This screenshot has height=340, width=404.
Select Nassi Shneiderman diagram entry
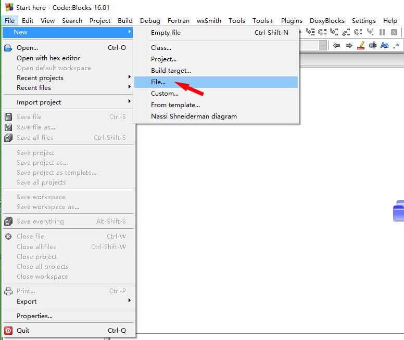click(216, 116)
